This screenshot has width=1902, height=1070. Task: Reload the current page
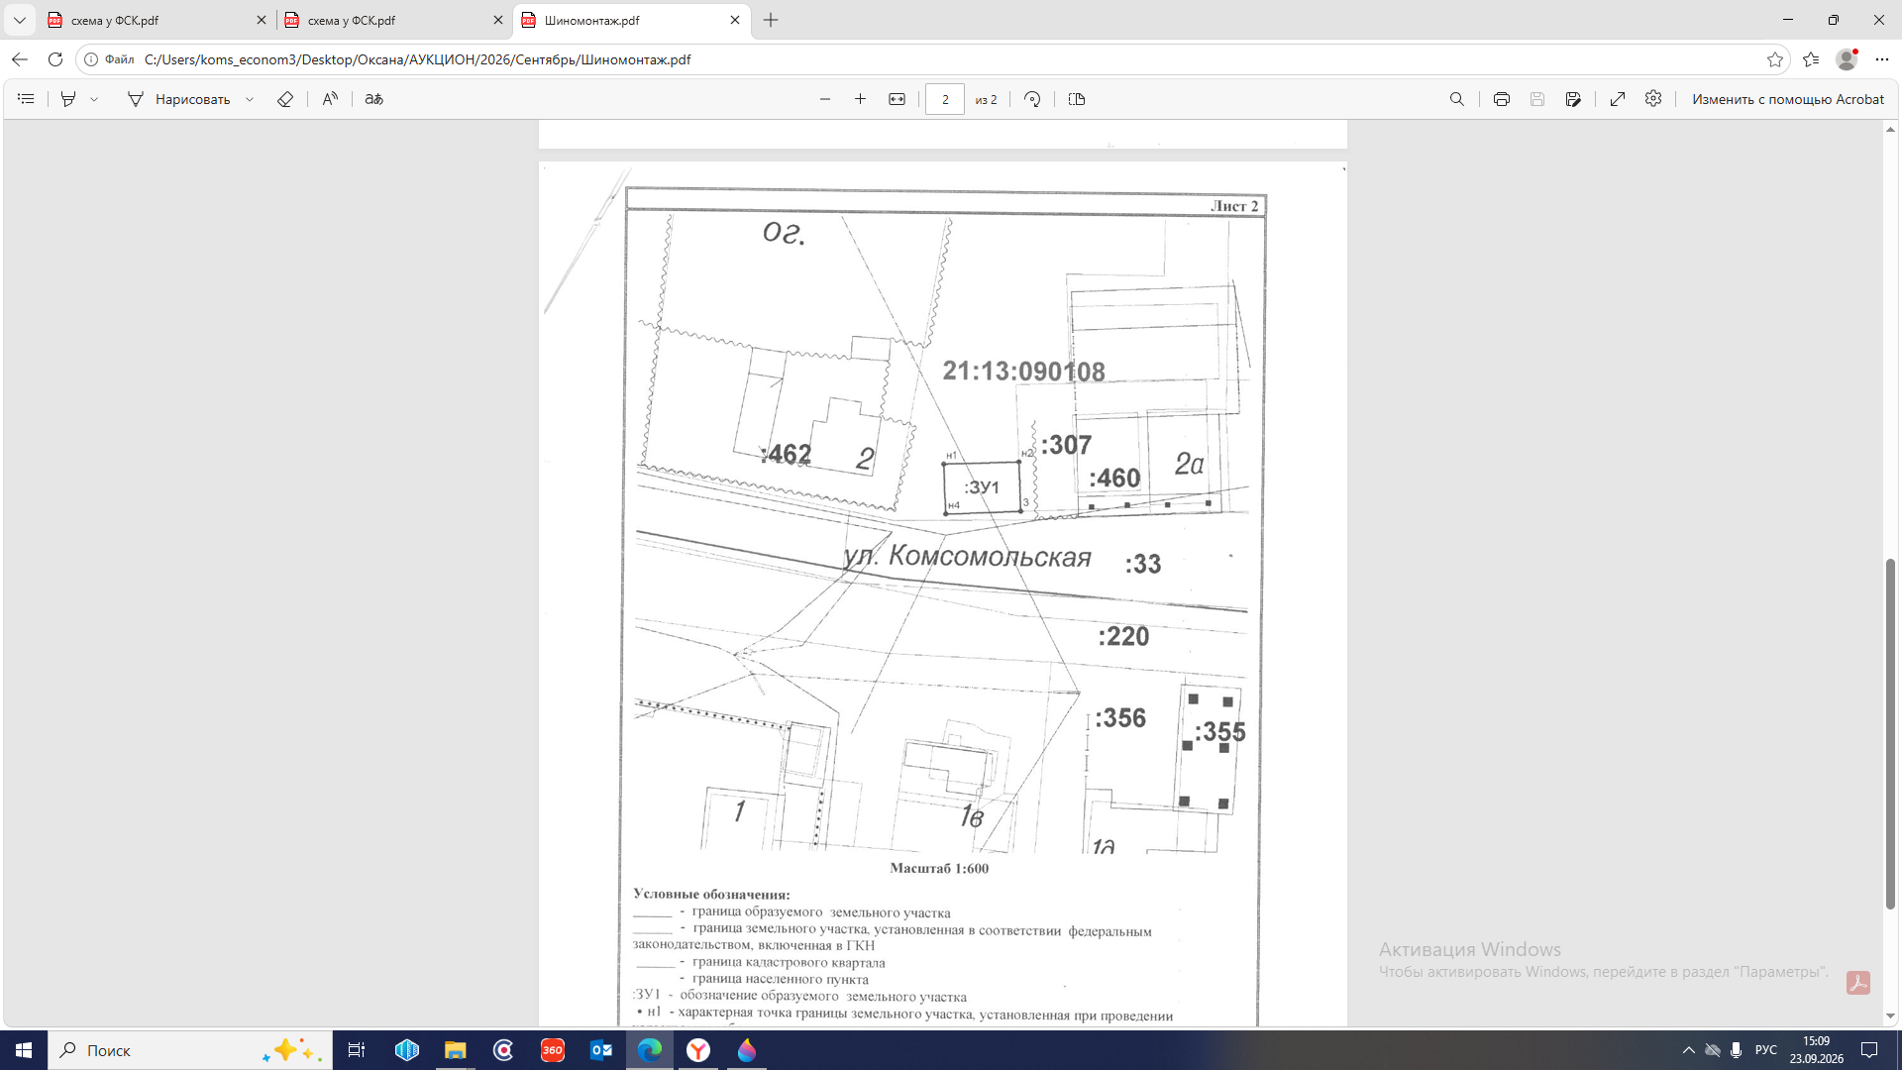pos(55,59)
